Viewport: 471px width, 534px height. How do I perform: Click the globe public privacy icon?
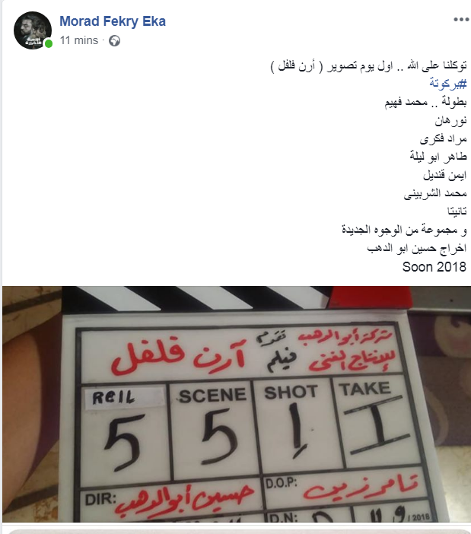pyautogui.click(x=114, y=41)
